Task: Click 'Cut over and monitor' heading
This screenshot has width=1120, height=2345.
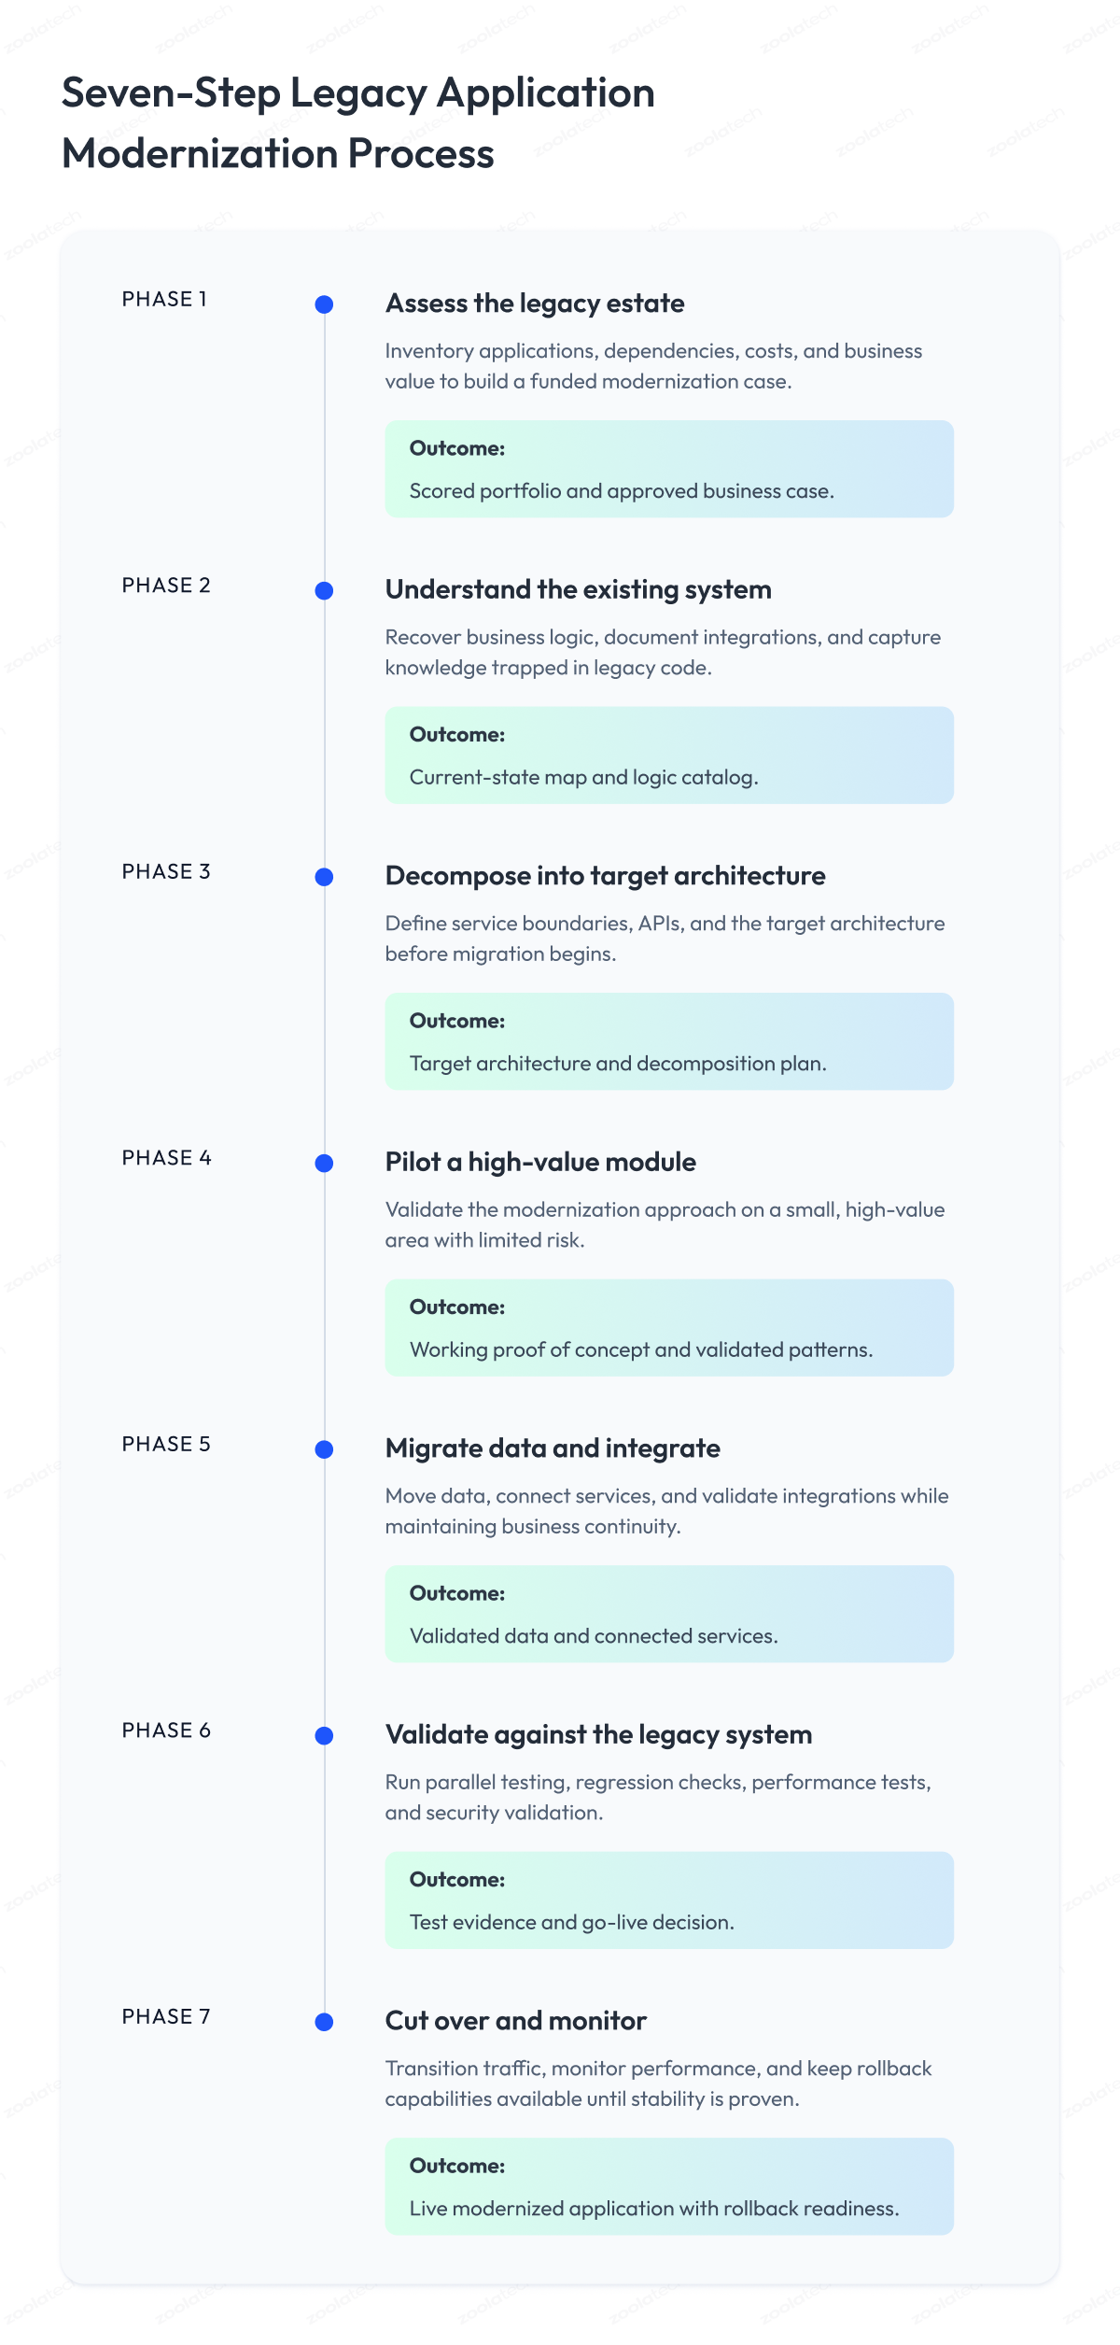Action: (516, 2021)
